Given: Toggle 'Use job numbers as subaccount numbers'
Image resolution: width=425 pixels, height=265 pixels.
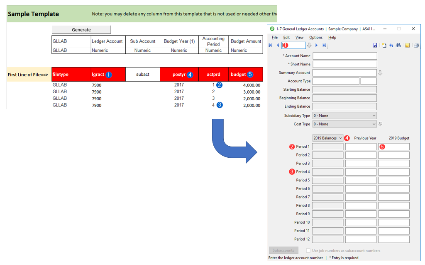Looking at the screenshot, I should [x=308, y=251].
